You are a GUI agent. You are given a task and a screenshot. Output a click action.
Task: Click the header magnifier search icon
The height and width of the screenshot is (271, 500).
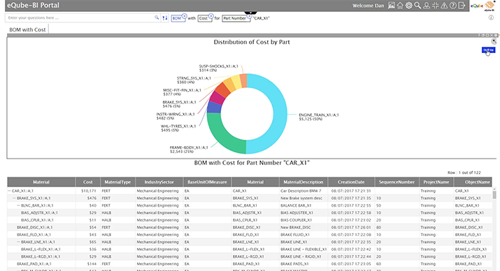pos(417,6)
